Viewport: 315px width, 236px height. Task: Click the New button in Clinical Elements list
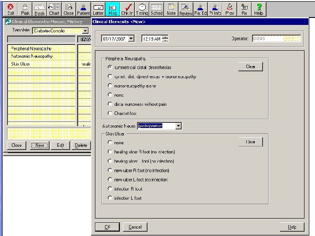pos(40,145)
